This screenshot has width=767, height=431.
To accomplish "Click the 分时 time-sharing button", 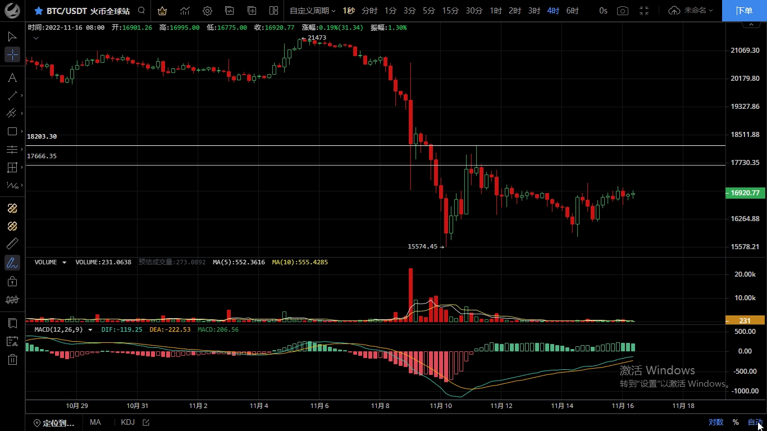I will click(x=369, y=11).
